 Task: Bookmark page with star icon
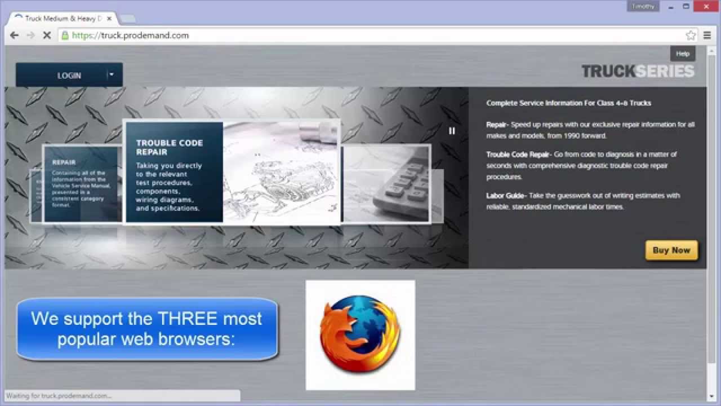coord(691,35)
